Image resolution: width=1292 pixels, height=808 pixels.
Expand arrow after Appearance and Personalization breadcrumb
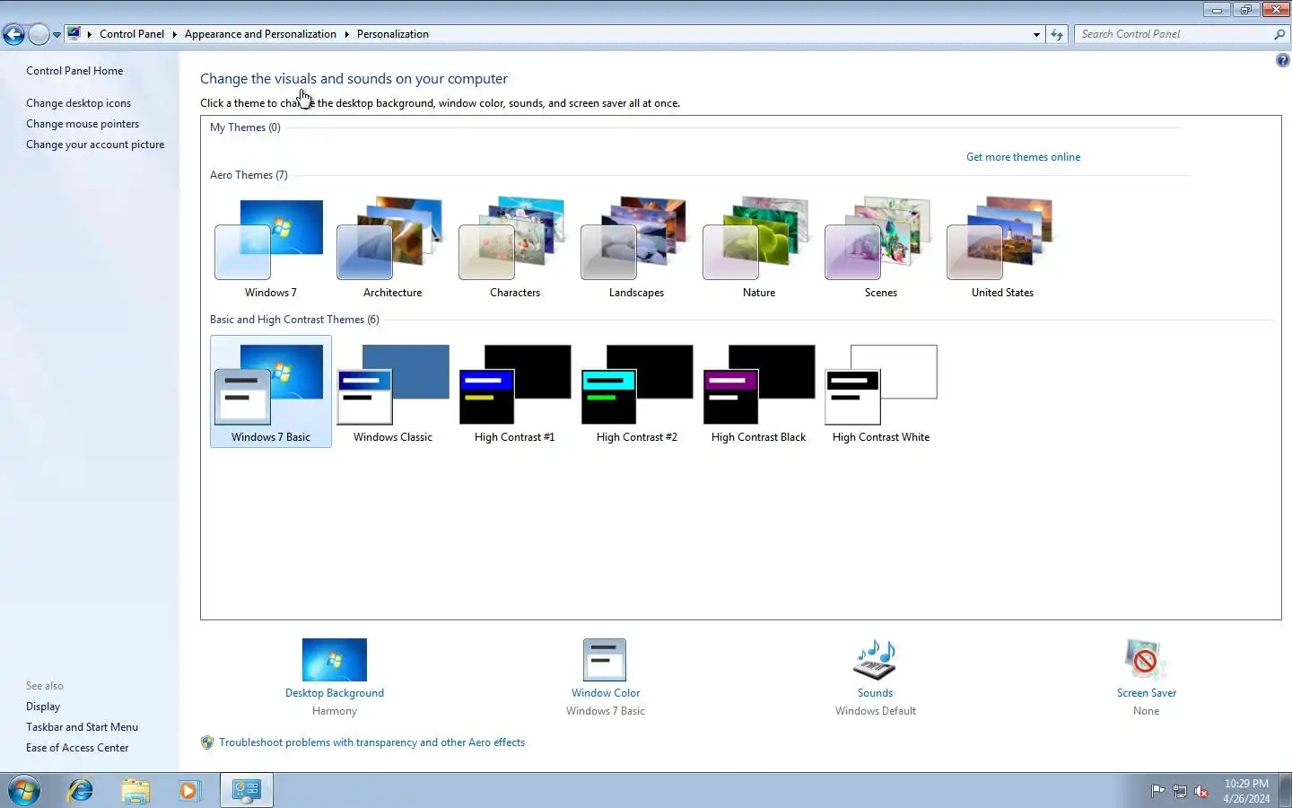(346, 34)
